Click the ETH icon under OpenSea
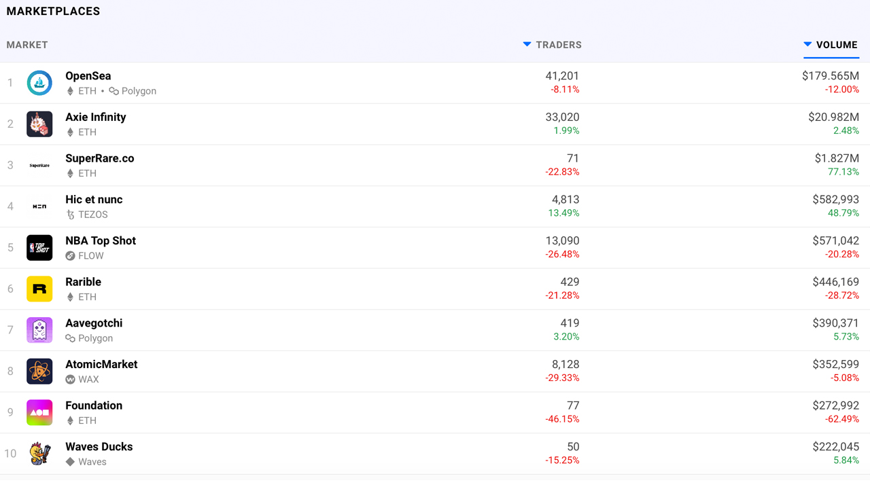870x489 pixels. (x=70, y=91)
